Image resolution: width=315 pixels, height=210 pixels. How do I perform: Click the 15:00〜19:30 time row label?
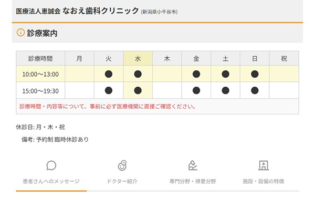coord(40,91)
